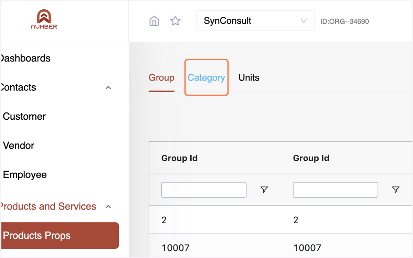Collapse the Products and Services chevron
The image size is (413, 258).
pyautogui.click(x=108, y=207)
